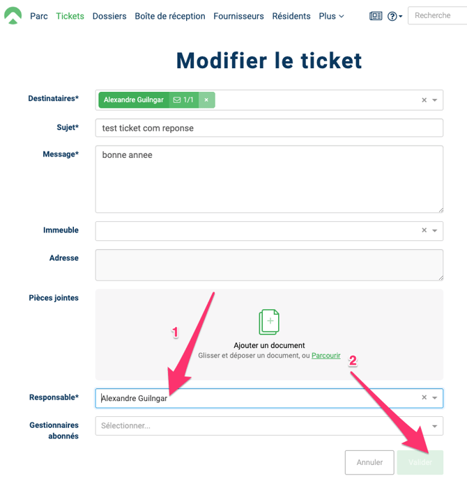Clear the Immeuble selection
This screenshot has width=467, height=483.
tap(424, 230)
